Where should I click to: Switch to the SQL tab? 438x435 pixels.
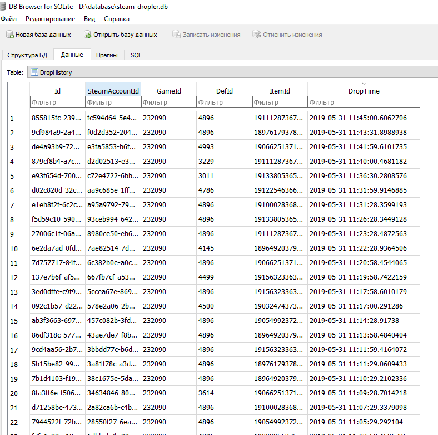(136, 55)
